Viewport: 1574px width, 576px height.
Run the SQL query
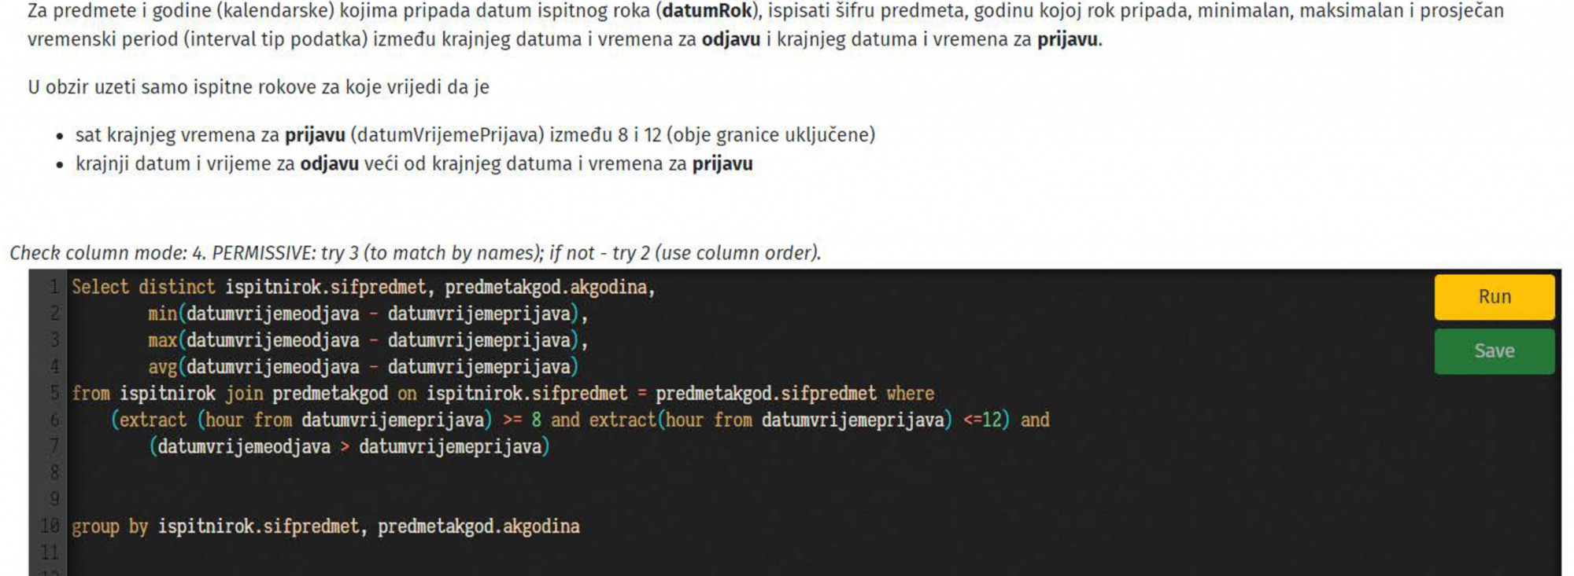(1494, 297)
